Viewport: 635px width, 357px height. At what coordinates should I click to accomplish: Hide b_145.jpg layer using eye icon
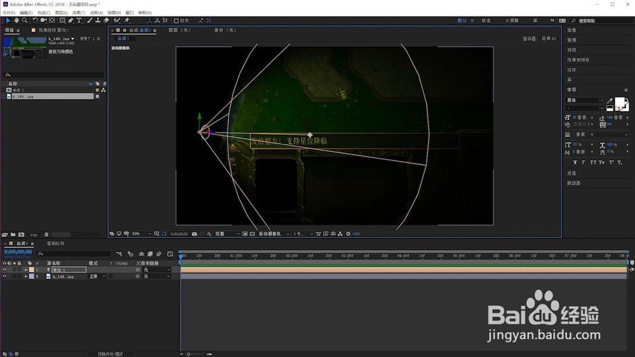(x=4, y=276)
